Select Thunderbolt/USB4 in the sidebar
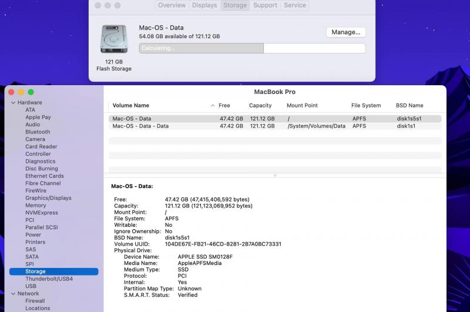The width and height of the screenshot is (470, 312). (49, 279)
